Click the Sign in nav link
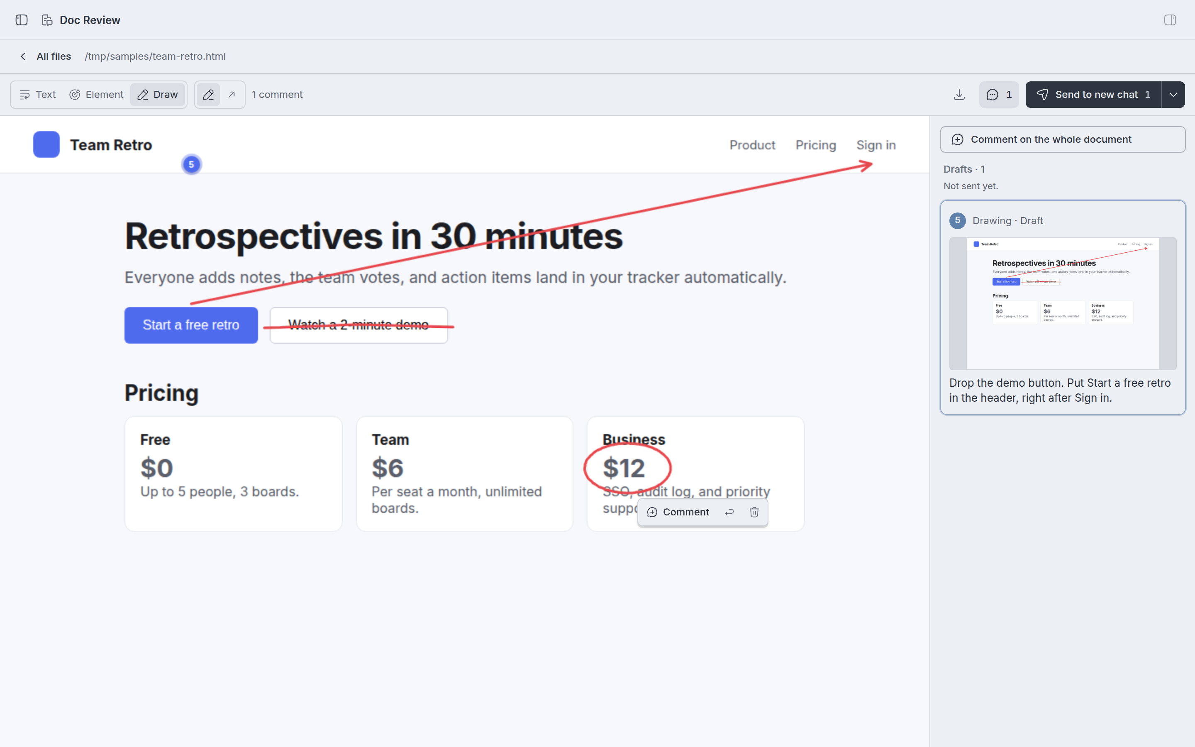 876,145
